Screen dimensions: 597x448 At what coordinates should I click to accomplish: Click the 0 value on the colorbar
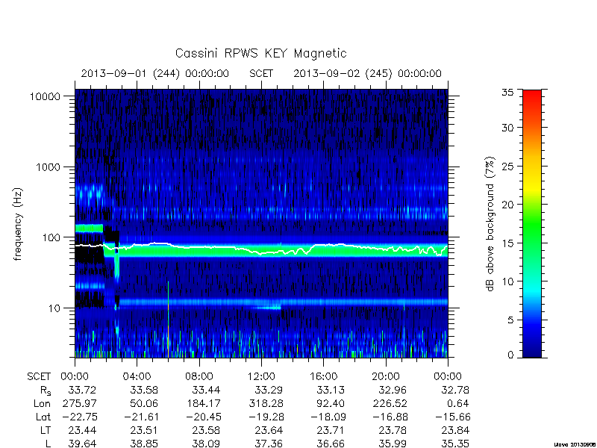tap(510, 355)
